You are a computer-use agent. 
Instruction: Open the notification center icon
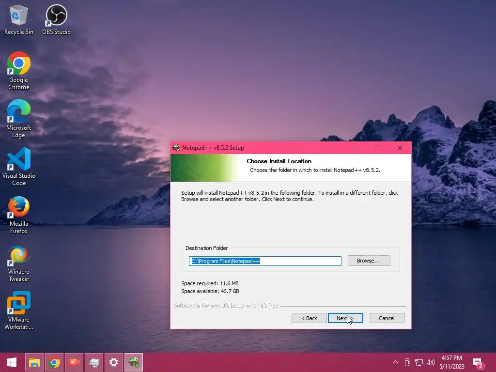478,362
